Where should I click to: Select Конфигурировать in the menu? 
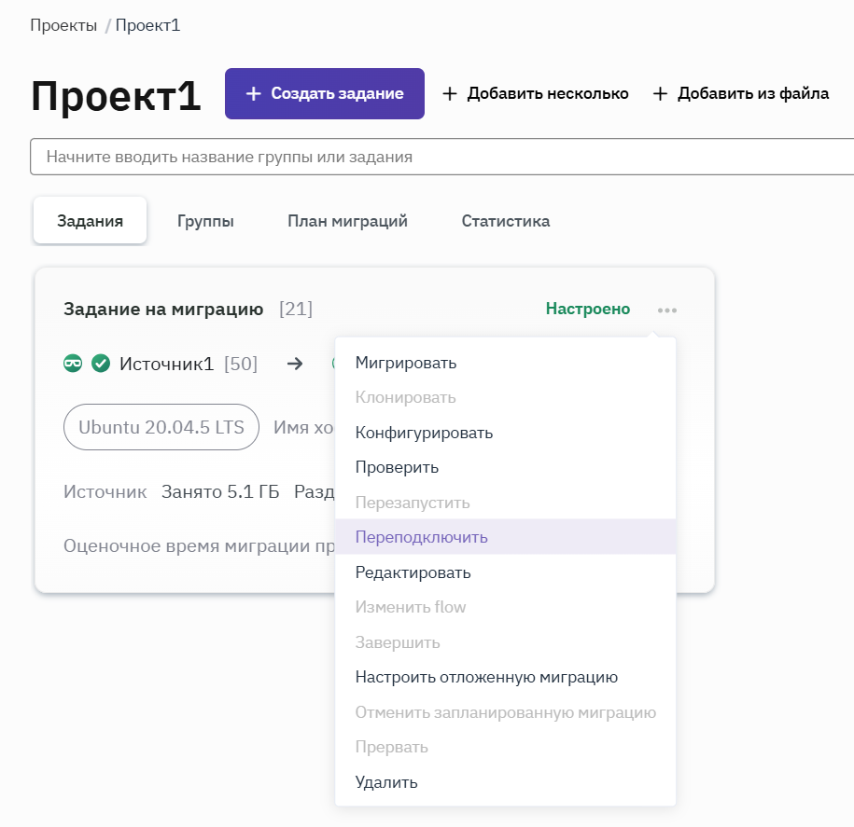coord(424,433)
